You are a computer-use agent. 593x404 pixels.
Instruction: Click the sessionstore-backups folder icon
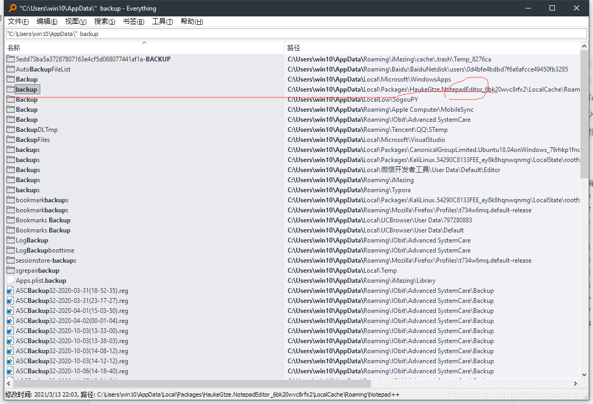tap(11, 261)
